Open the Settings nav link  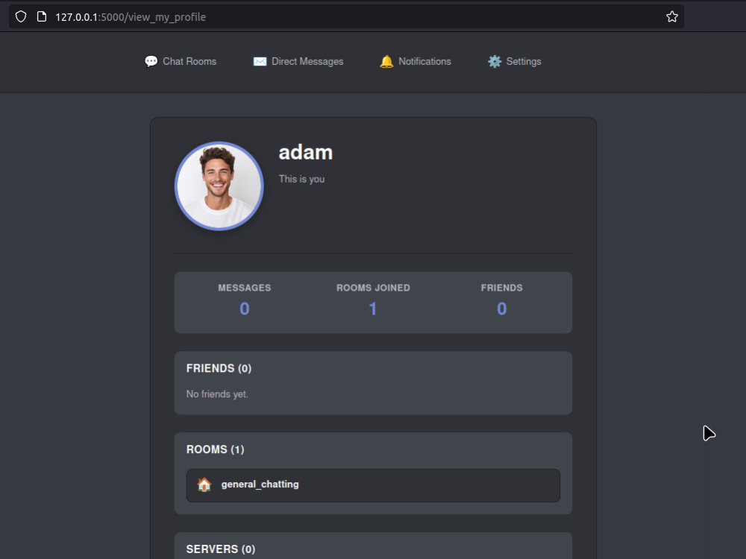[x=515, y=62]
